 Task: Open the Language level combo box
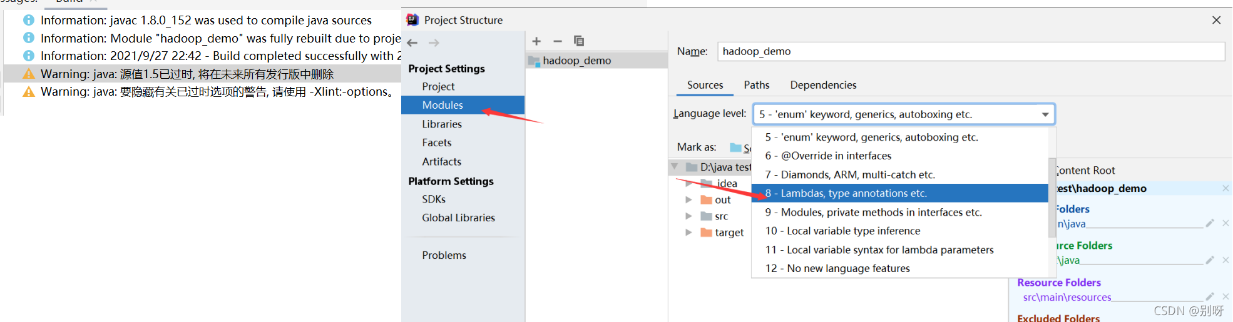click(x=904, y=114)
